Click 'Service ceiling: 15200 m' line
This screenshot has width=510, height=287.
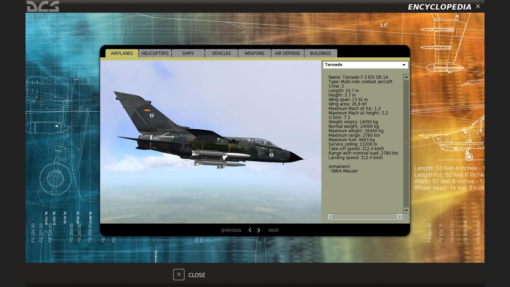352,144
